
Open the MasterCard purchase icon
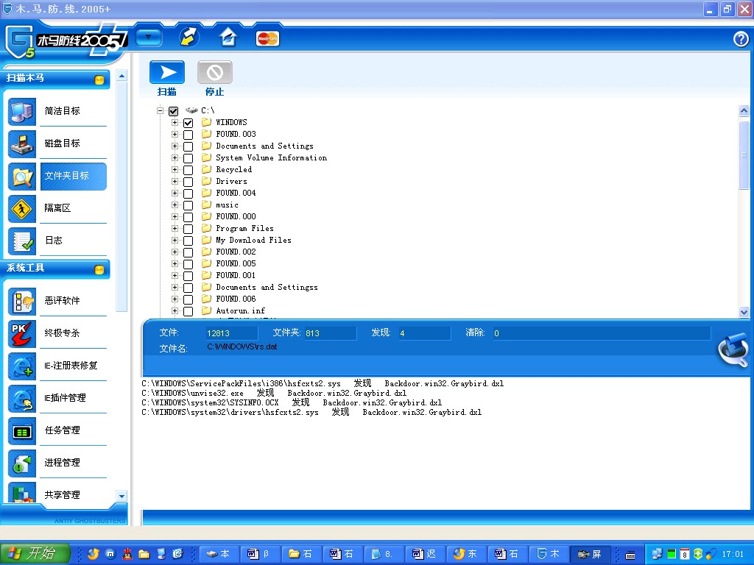coord(267,38)
